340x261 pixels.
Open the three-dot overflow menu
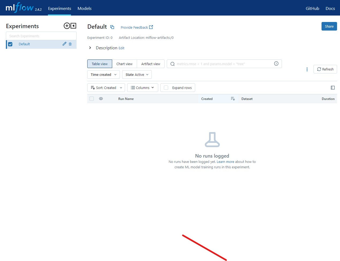click(307, 69)
